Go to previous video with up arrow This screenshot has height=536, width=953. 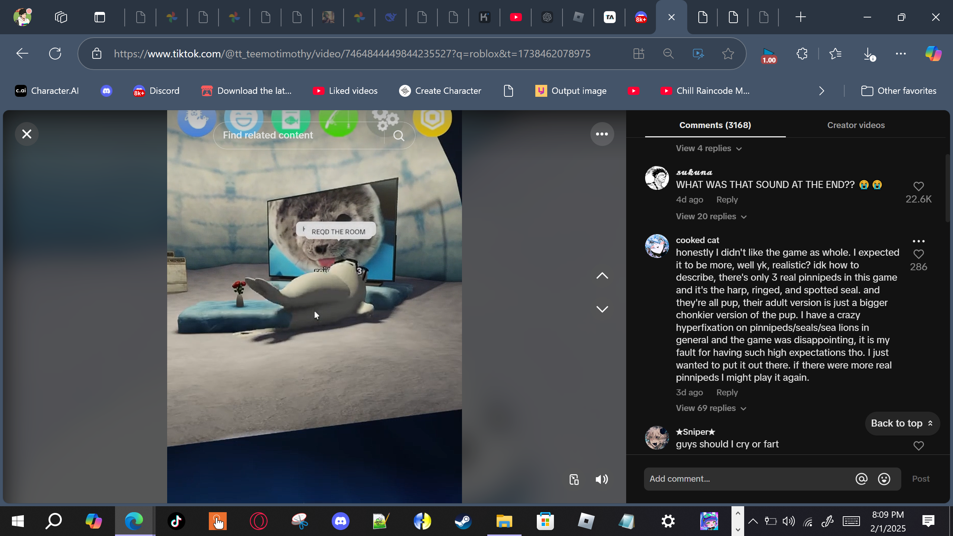click(602, 276)
